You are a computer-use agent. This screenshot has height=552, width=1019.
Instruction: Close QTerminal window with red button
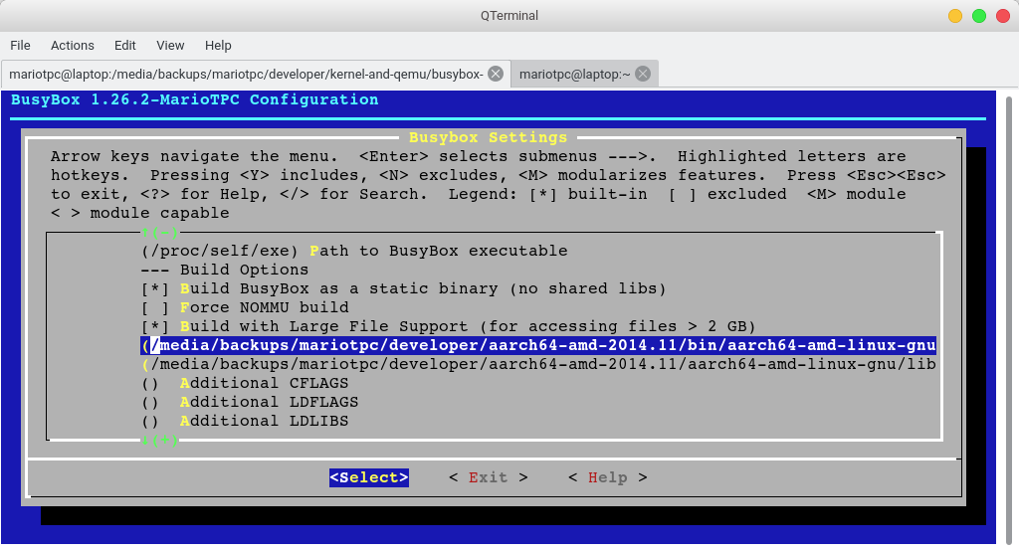click(1003, 16)
